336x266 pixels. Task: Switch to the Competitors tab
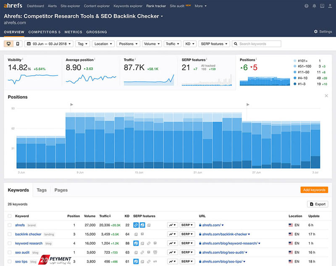click(x=45, y=32)
